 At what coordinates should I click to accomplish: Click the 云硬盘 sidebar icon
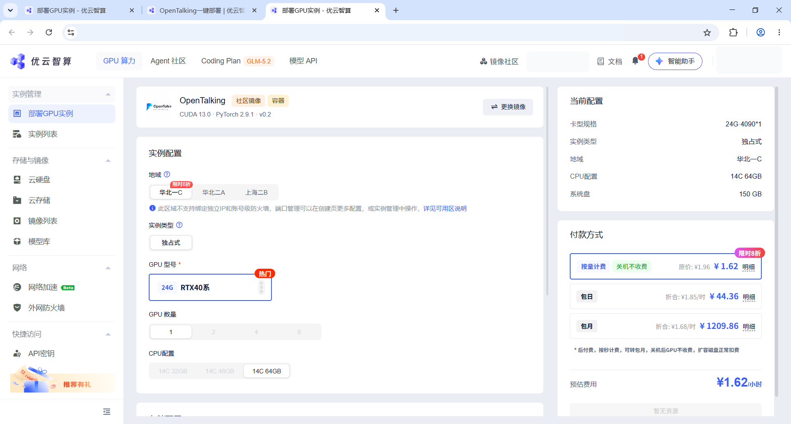coord(17,180)
